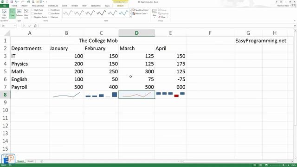Image resolution: width=297 pixels, height=167 pixels.
Task: Open the FILE tab
Action: pos(5,6)
